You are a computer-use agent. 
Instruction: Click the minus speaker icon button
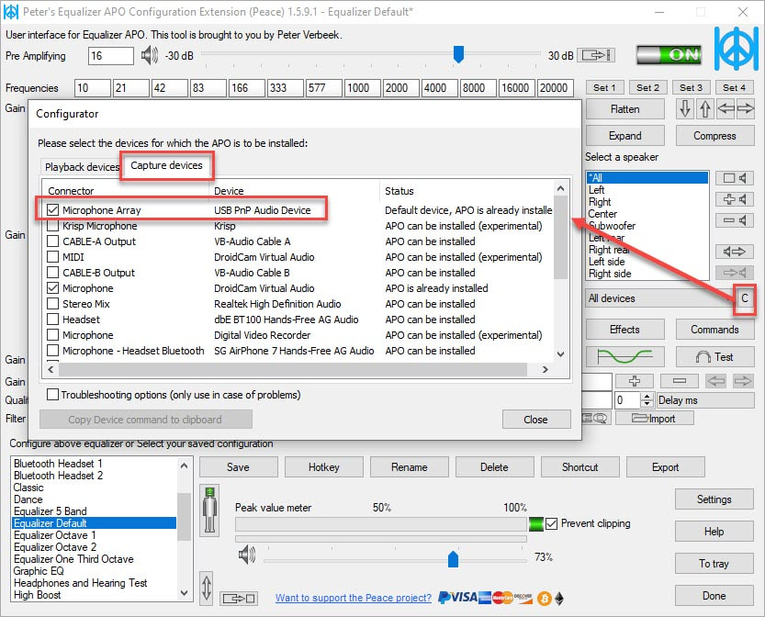pyautogui.click(x=735, y=220)
